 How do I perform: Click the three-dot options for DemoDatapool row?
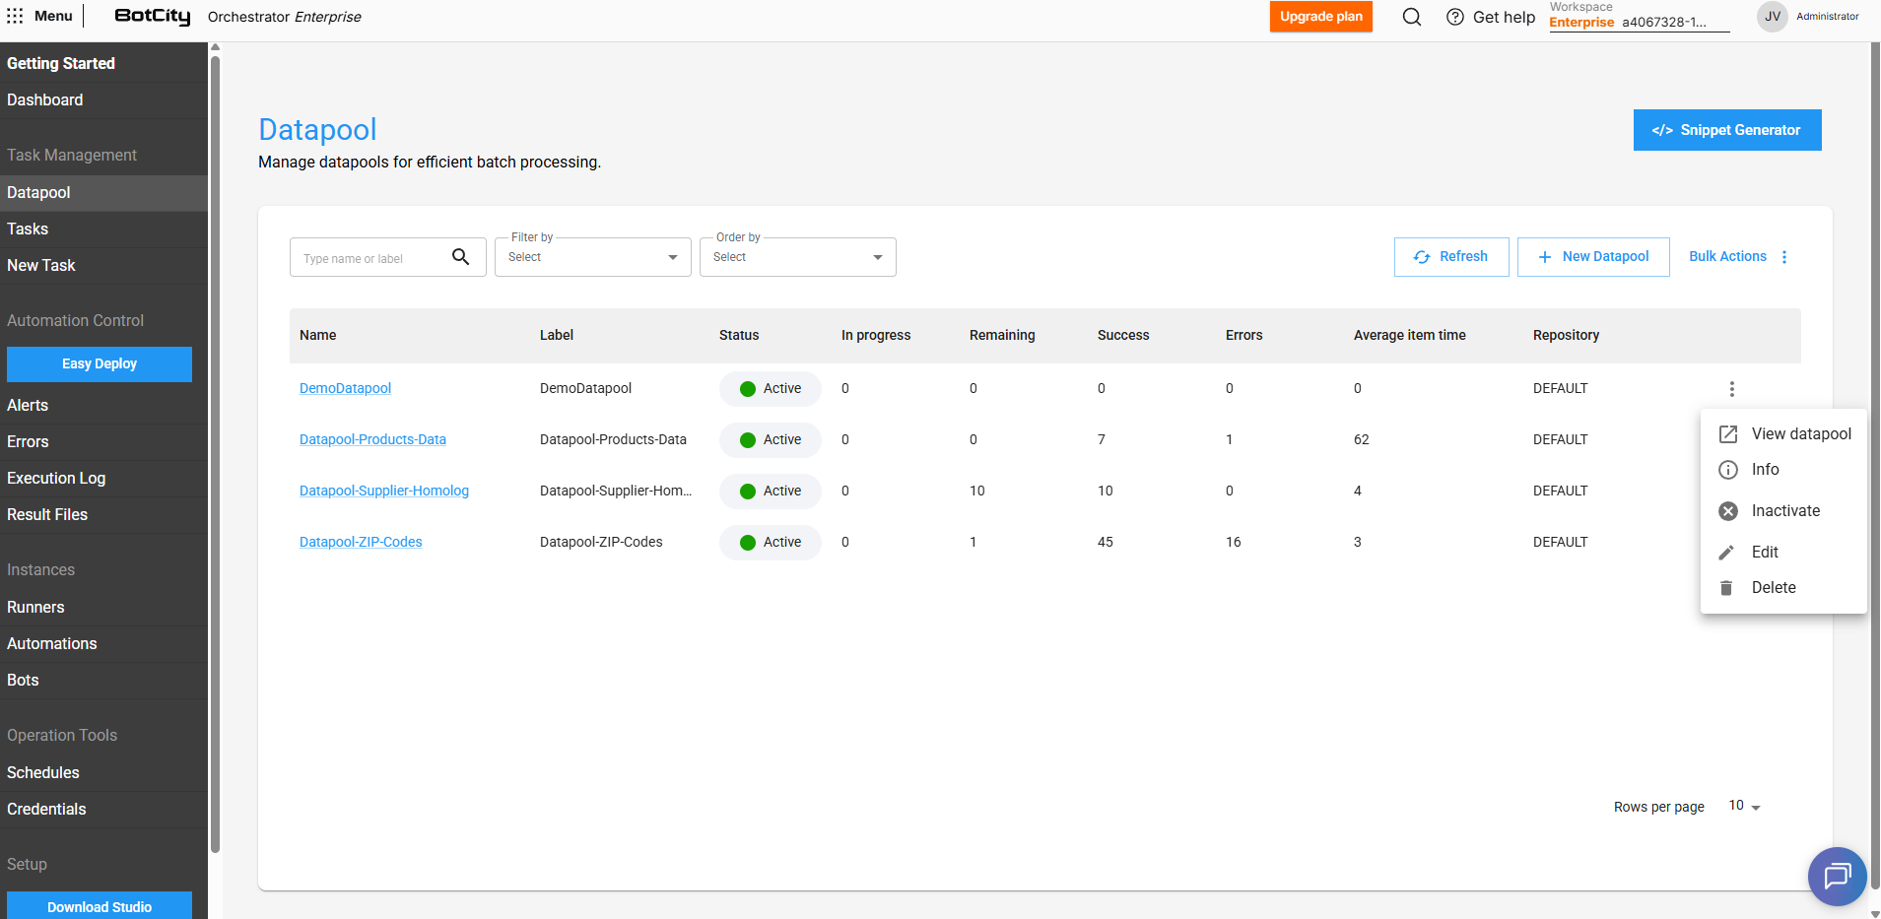[1731, 389]
